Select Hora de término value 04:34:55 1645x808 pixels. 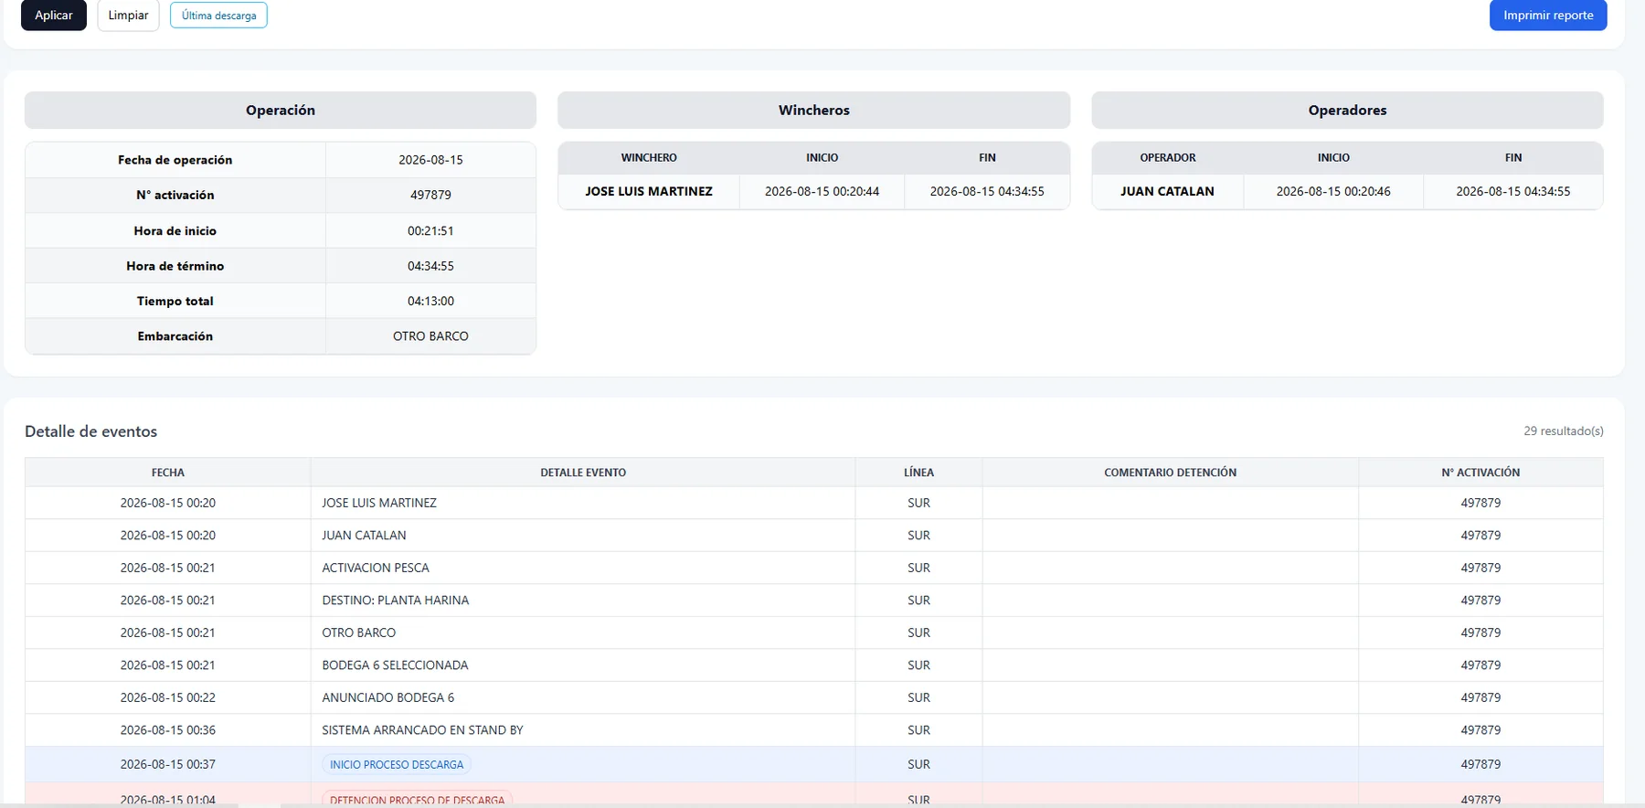pos(430,266)
